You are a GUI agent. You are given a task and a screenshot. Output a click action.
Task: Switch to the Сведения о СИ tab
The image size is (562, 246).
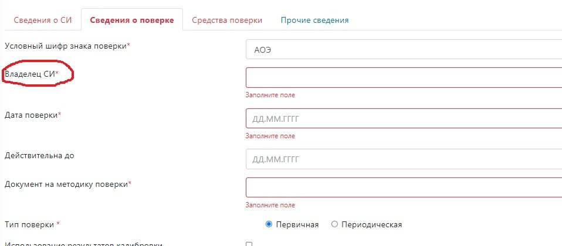pos(42,20)
